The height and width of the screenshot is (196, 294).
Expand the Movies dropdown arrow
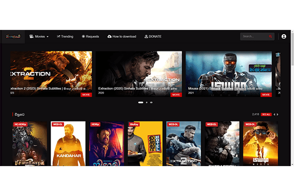pyautogui.click(x=48, y=37)
